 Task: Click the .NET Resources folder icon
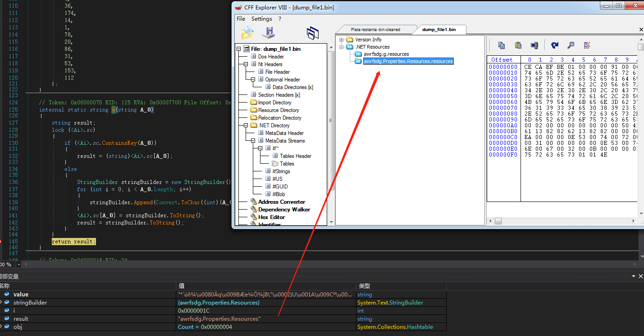[350, 47]
